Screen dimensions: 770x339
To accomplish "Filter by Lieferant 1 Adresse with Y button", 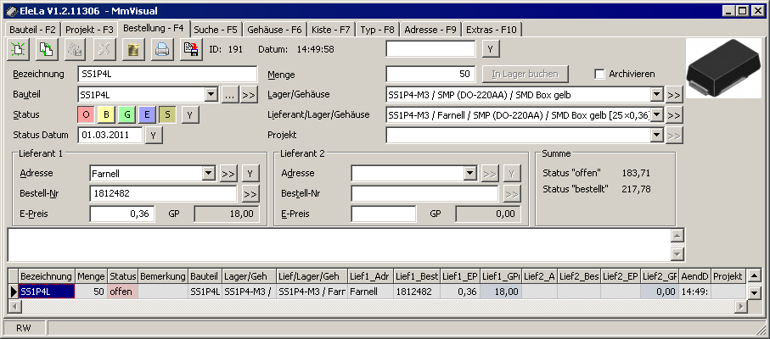I will coord(250,174).
